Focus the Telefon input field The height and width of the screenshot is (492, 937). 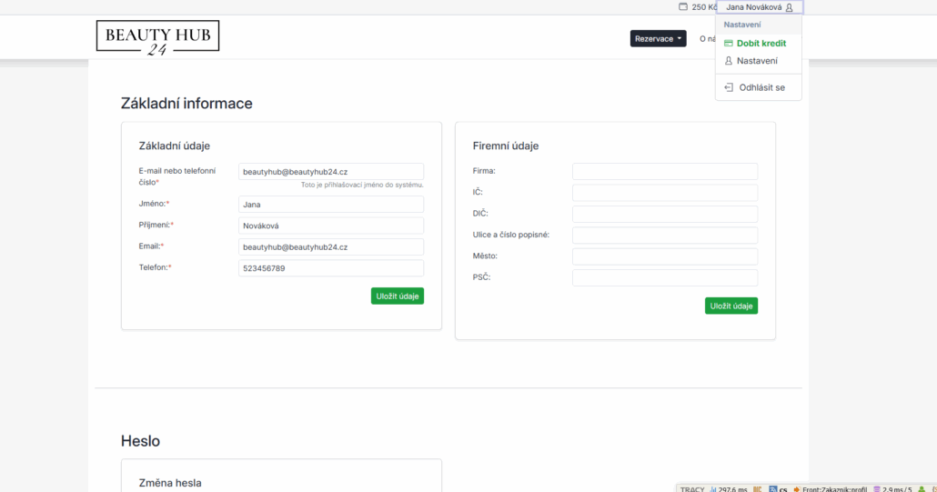pos(330,268)
